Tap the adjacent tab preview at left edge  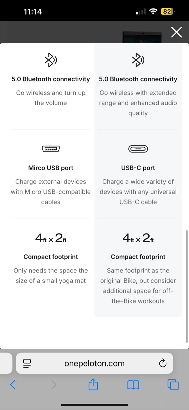pos(6,363)
